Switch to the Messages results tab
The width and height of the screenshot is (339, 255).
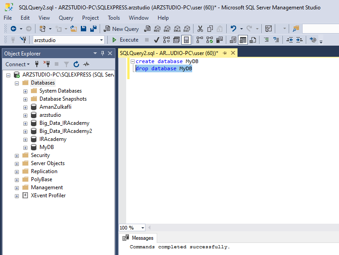click(x=138, y=238)
